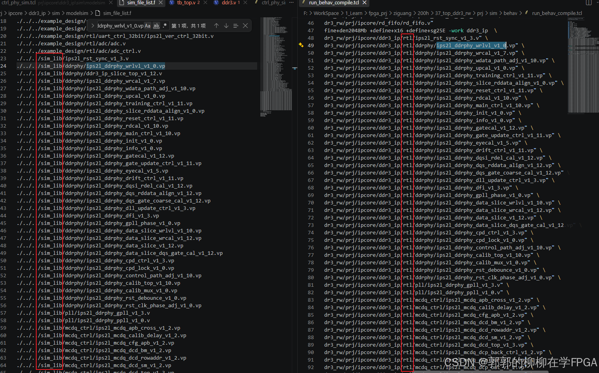
Task: Close the ddr3.v tab
Action: 245,3
